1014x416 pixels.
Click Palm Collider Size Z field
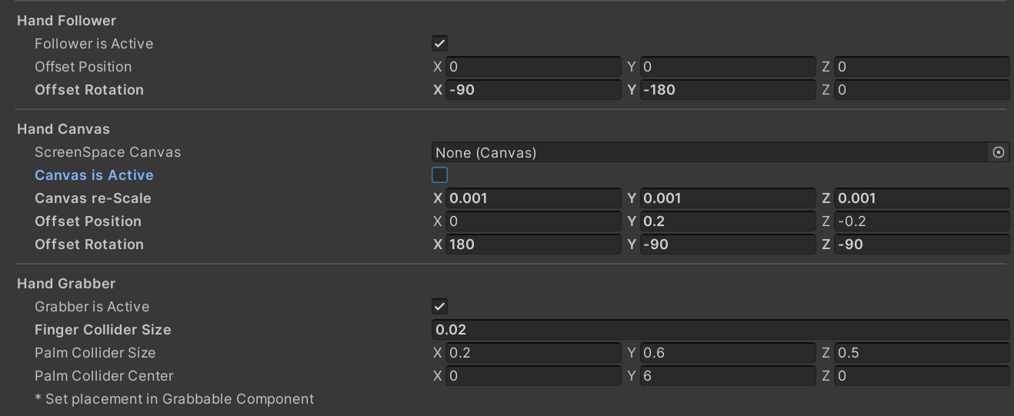point(921,353)
